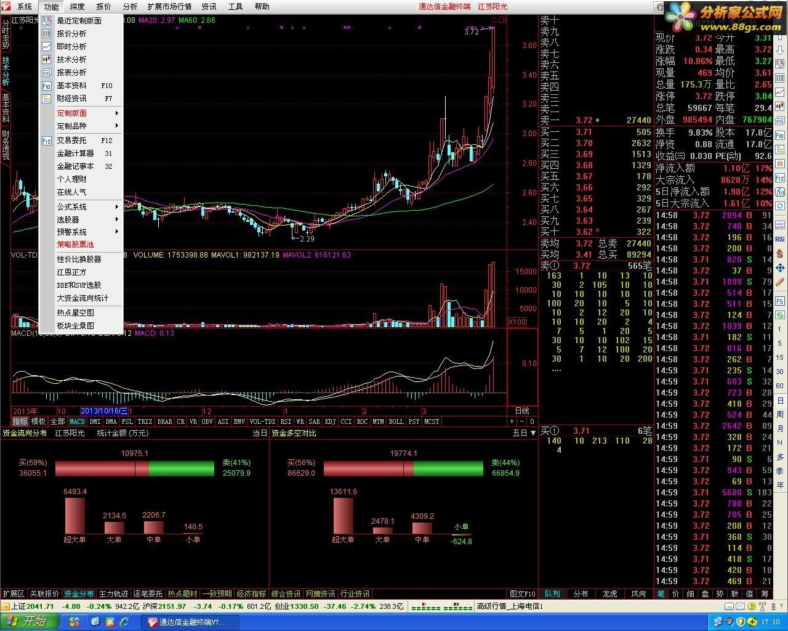Click the 通达信金融终端 taskbar window button
Viewport: 788px width, 631px height.
pyautogui.click(x=189, y=622)
